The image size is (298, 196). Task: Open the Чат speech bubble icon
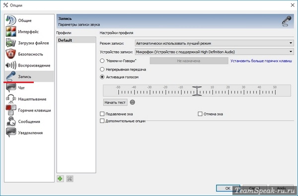click(10, 88)
